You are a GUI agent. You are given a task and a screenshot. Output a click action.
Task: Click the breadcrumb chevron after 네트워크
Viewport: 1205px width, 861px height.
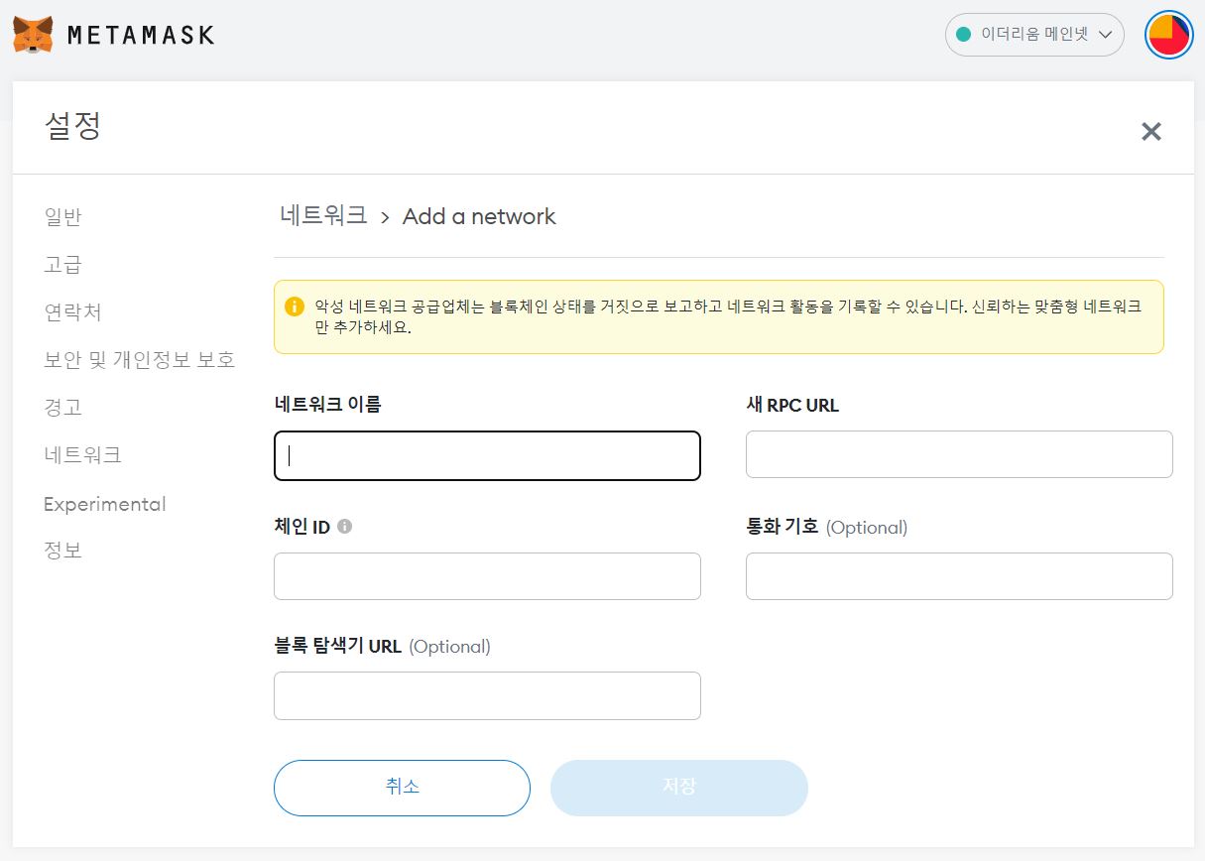point(386,217)
